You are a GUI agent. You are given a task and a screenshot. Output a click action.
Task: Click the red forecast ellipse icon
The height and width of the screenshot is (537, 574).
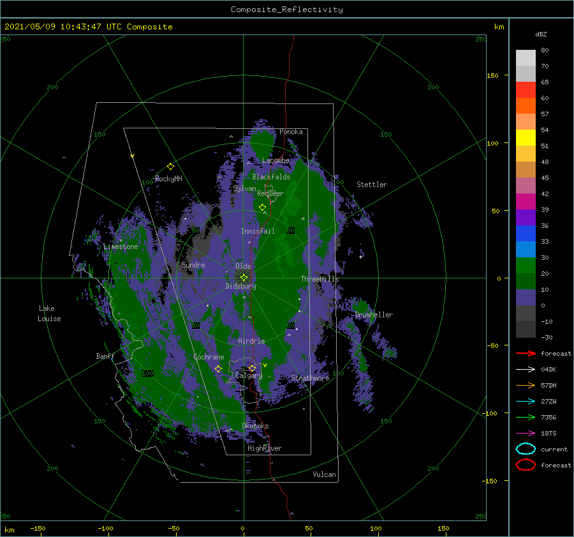[x=526, y=465]
